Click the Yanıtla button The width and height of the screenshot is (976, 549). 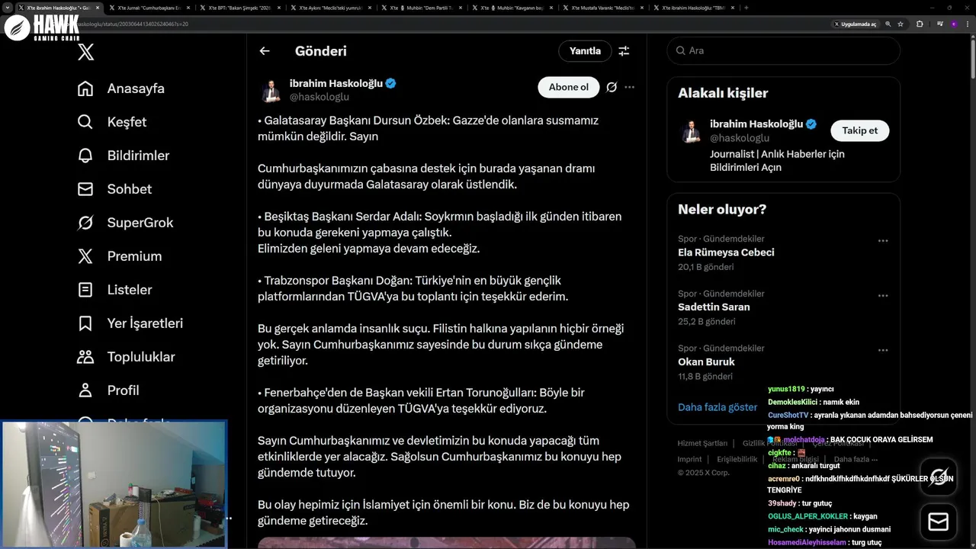tap(585, 51)
